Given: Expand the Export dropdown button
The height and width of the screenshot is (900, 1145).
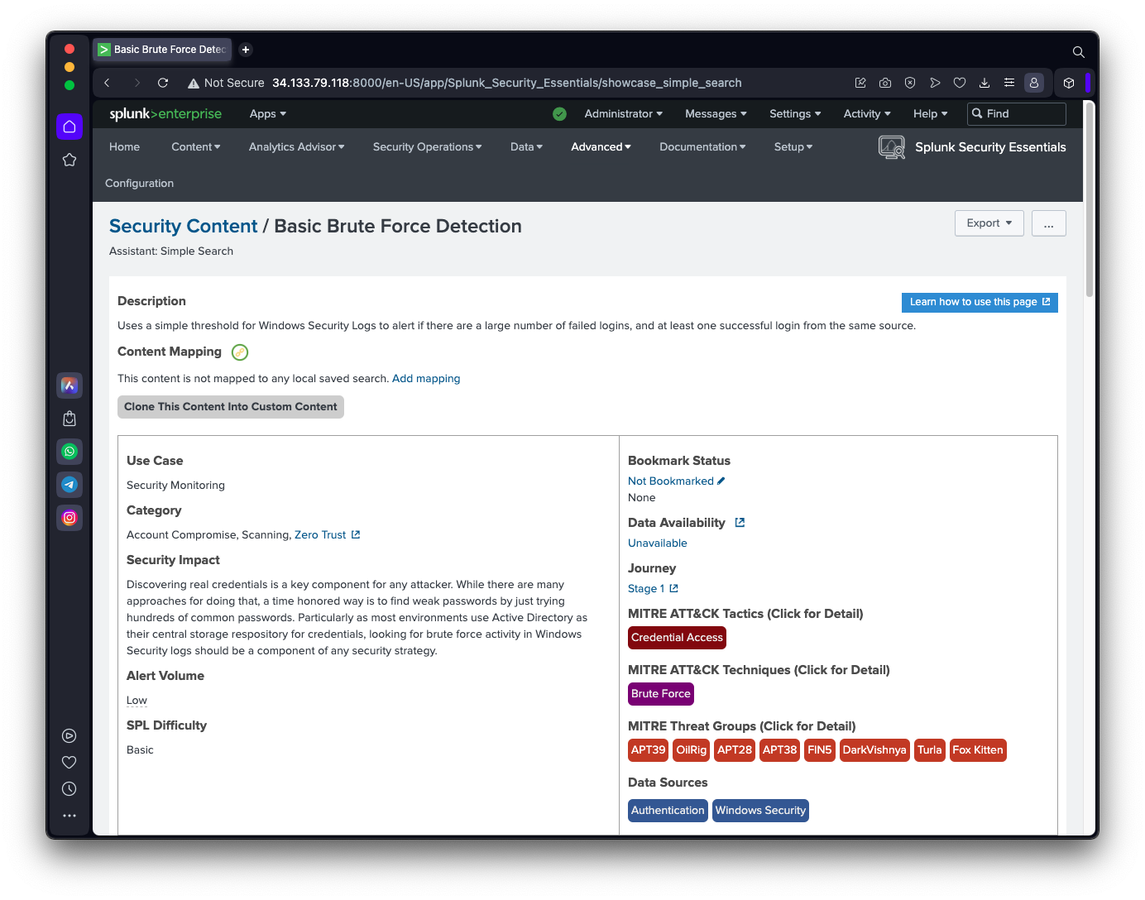Looking at the screenshot, I should pos(989,223).
